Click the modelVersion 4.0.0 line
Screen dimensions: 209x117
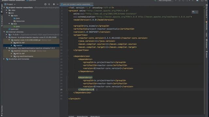[94, 20]
